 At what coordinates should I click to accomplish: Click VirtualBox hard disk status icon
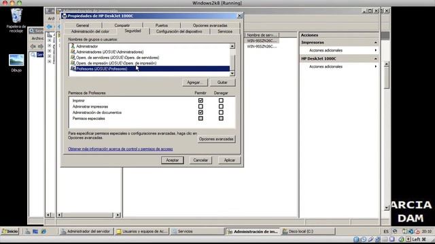(356, 239)
